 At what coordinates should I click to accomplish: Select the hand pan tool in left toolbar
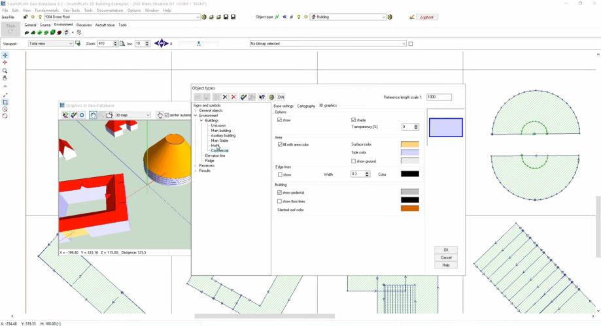[5, 78]
